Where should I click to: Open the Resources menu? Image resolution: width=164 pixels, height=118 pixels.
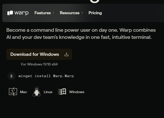70,13
